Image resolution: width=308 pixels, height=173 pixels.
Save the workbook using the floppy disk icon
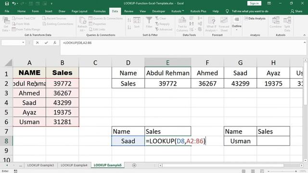pos(7,3)
